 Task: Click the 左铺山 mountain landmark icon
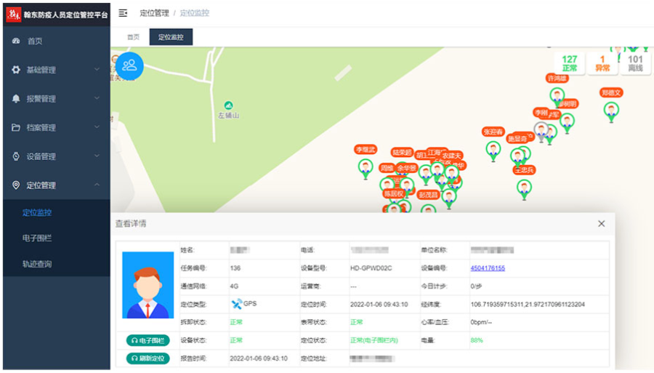[228, 105]
